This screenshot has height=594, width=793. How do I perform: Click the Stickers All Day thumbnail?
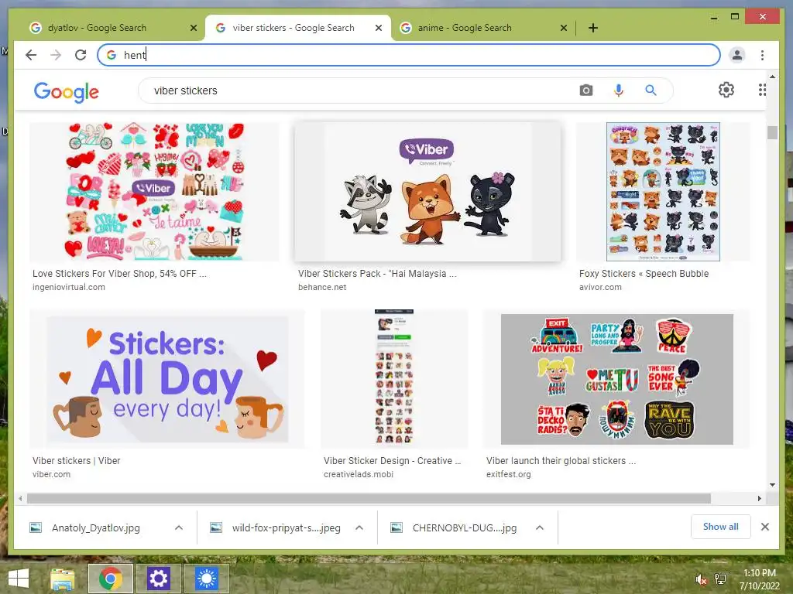click(167, 379)
